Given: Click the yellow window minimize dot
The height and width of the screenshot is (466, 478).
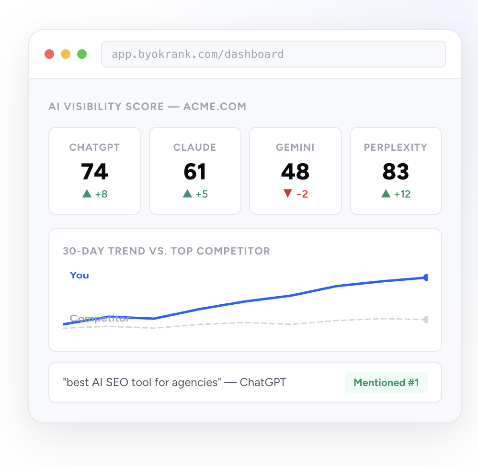Looking at the screenshot, I should (x=66, y=54).
